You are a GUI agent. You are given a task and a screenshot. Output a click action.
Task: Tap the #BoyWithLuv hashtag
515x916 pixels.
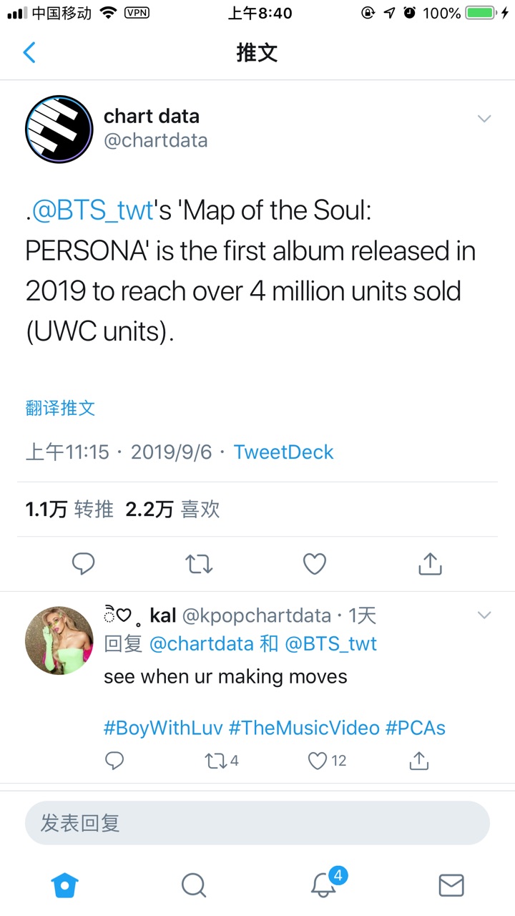(x=163, y=728)
